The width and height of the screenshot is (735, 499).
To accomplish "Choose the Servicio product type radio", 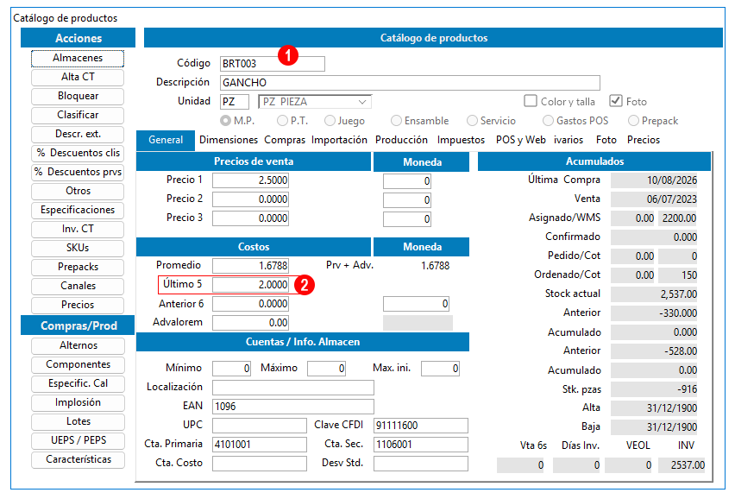I will (472, 121).
